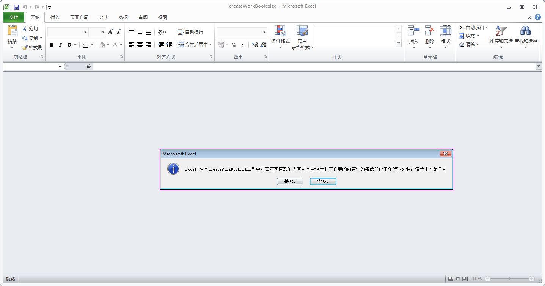Image resolution: width=545 pixels, height=286 pixels.
Task: Apply percent style format
Action: click(234, 45)
